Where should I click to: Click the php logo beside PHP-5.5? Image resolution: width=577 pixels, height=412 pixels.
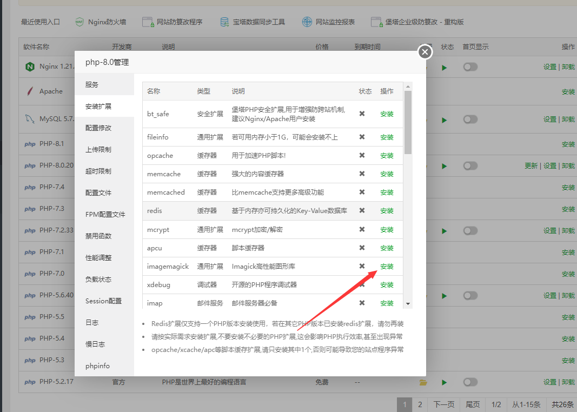coord(30,317)
